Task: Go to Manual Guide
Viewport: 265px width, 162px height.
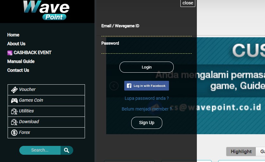Action: click(21, 62)
